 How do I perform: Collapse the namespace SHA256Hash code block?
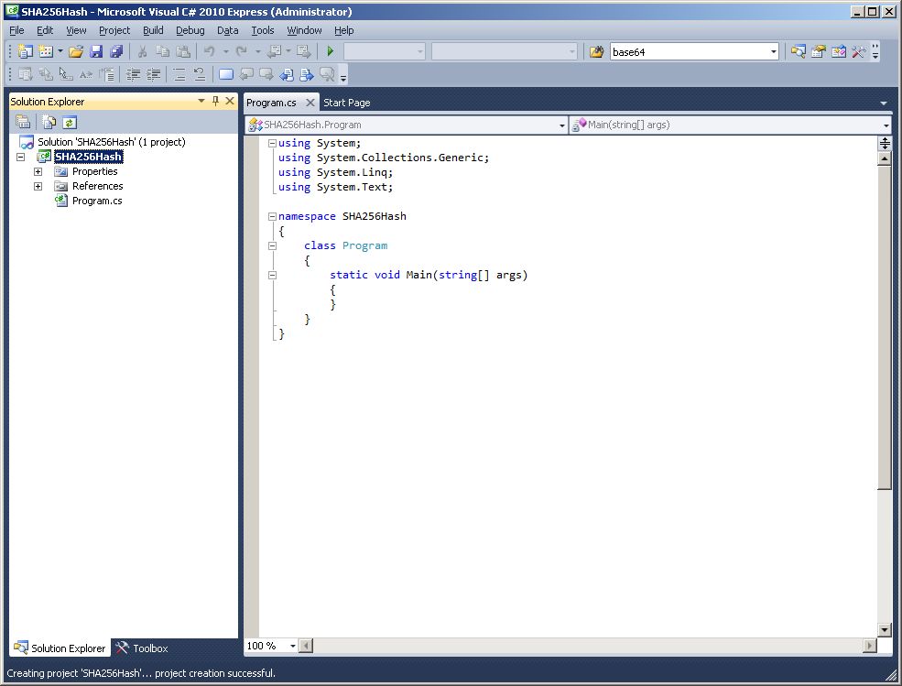coord(272,216)
